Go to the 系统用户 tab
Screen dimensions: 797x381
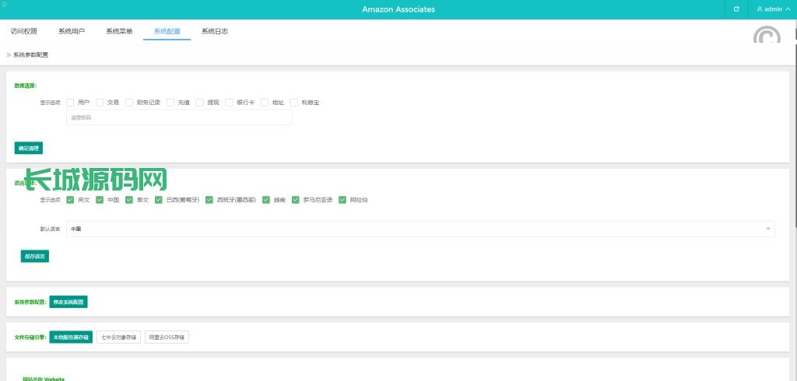[72, 31]
